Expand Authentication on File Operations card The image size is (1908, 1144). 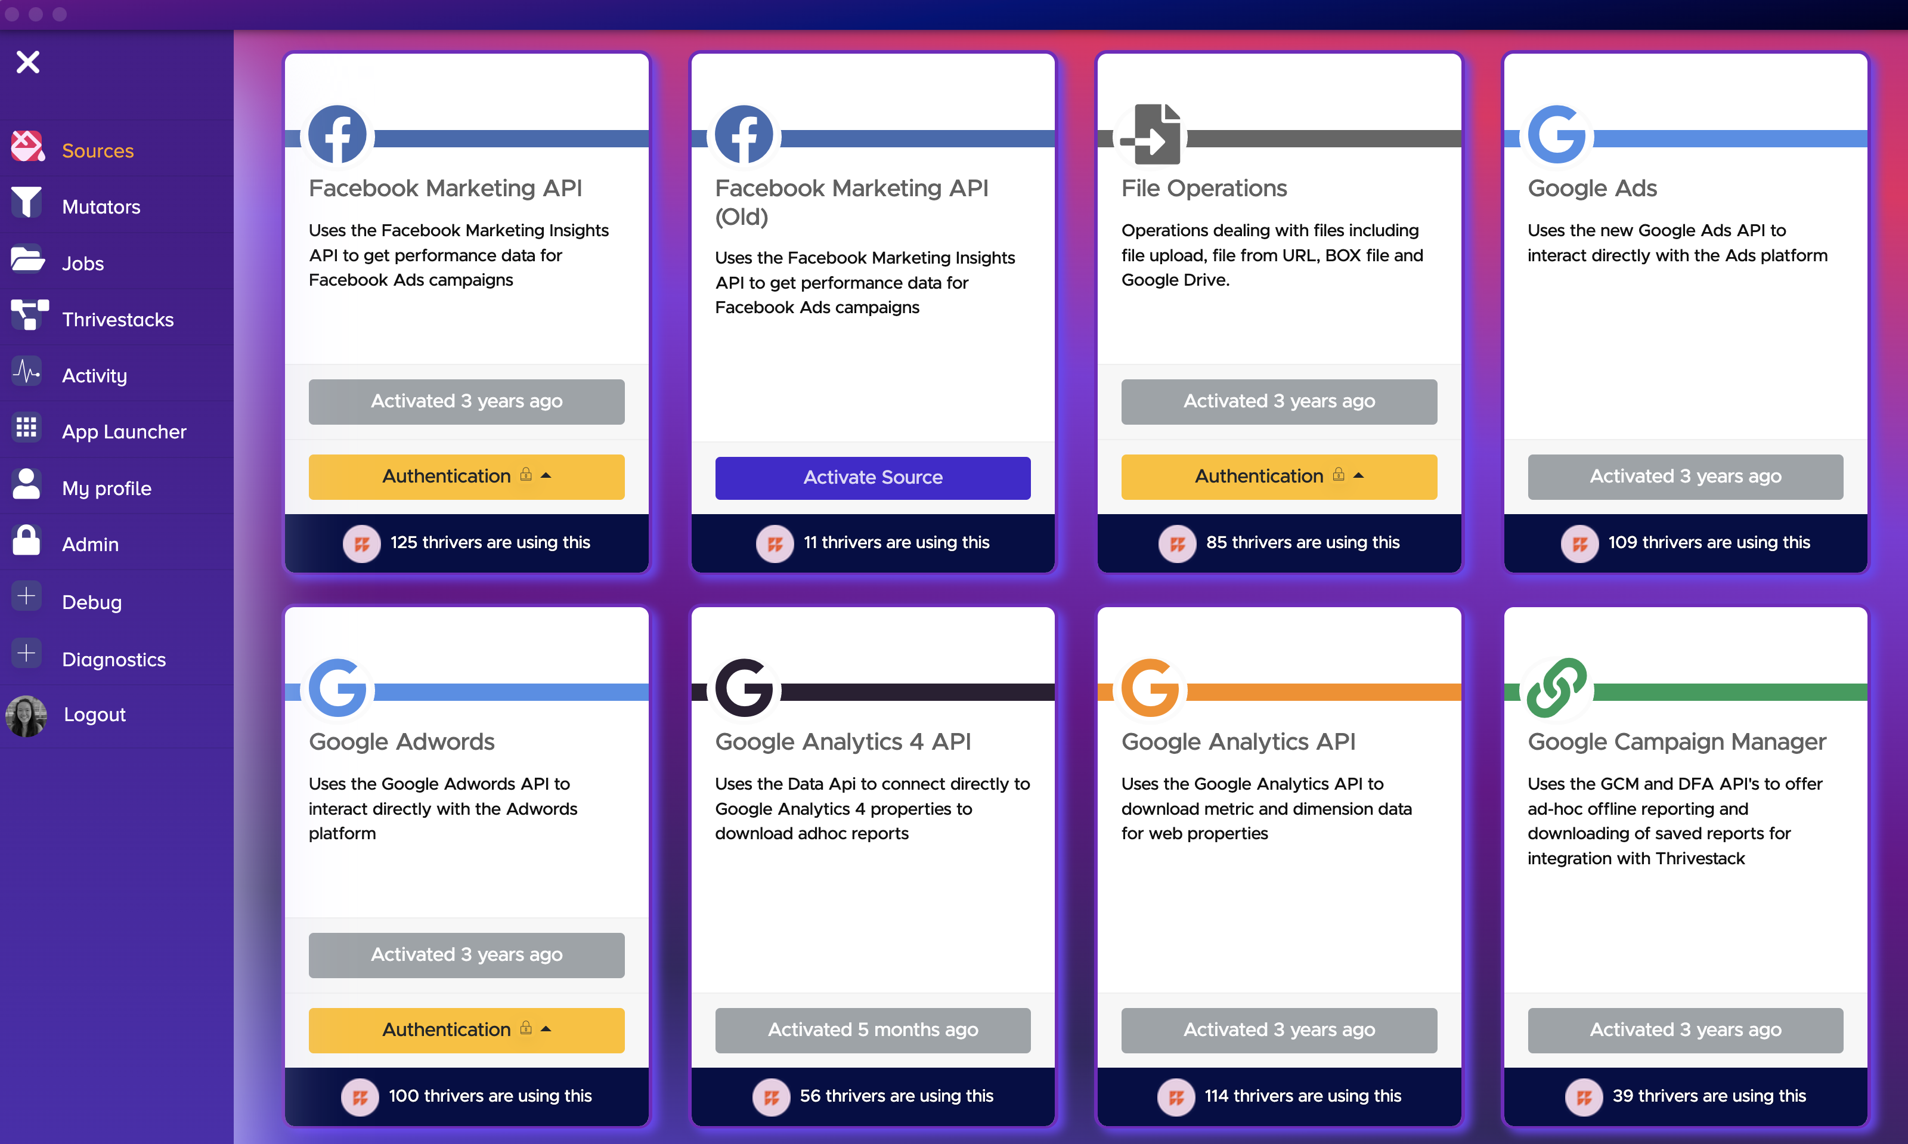(1278, 477)
